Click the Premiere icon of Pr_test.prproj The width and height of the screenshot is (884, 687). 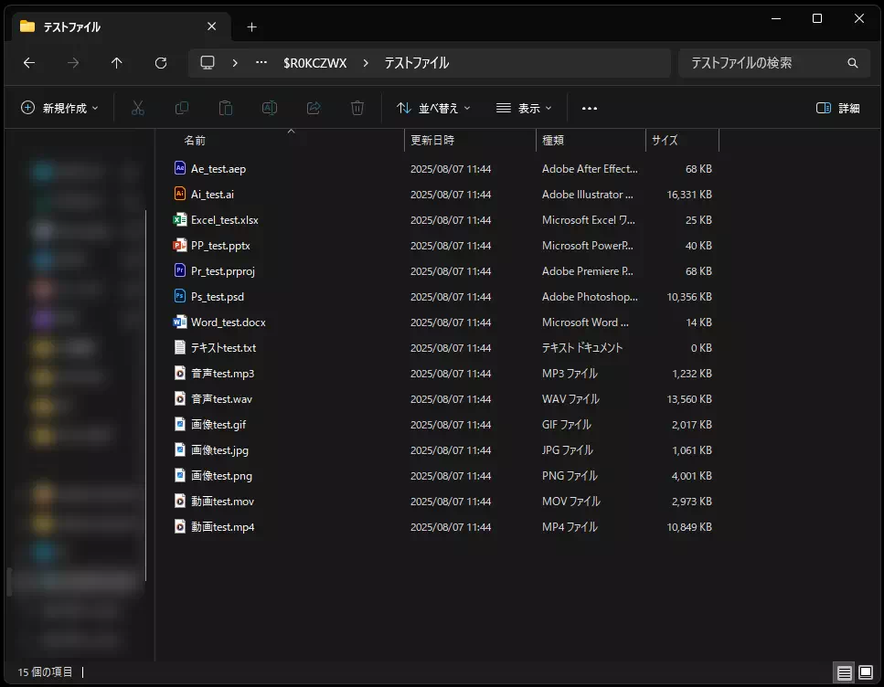[x=180, y=270]
